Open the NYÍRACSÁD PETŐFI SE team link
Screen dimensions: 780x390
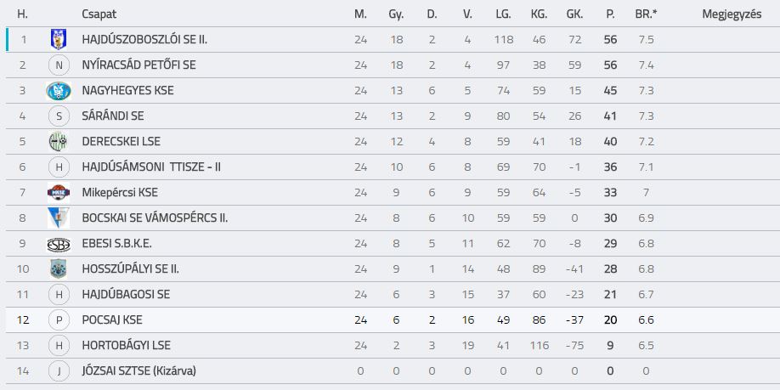tap(138, 65)
